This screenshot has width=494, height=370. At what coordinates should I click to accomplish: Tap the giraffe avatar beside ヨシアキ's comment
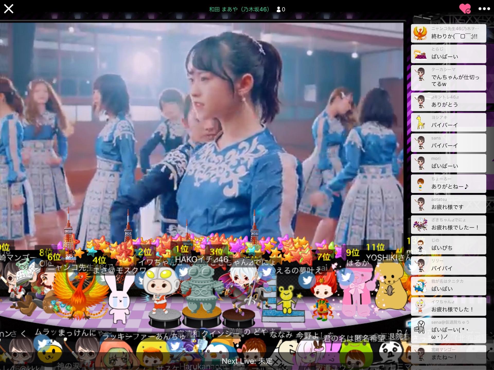pos(420,122)
